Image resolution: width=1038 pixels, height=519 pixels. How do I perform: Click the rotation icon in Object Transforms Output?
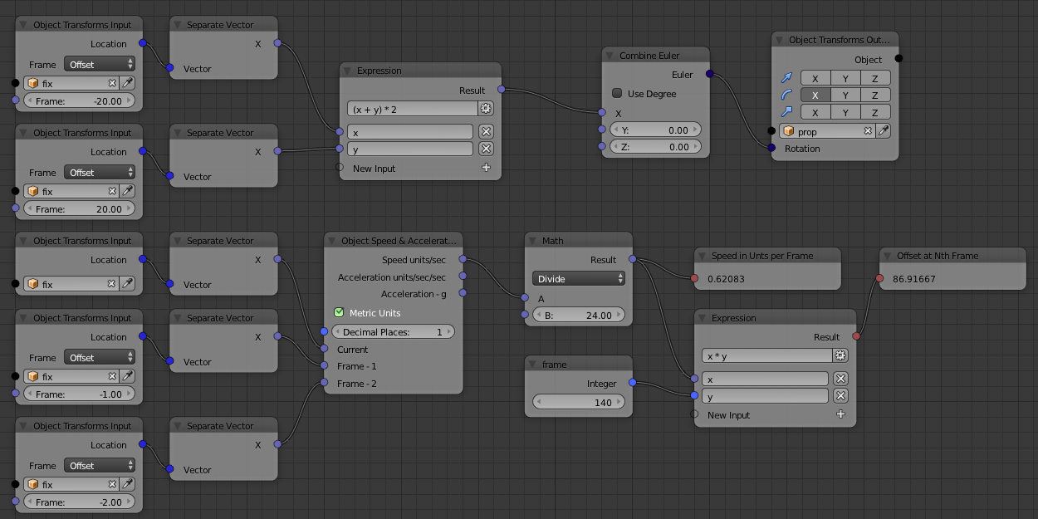[786, 95]
